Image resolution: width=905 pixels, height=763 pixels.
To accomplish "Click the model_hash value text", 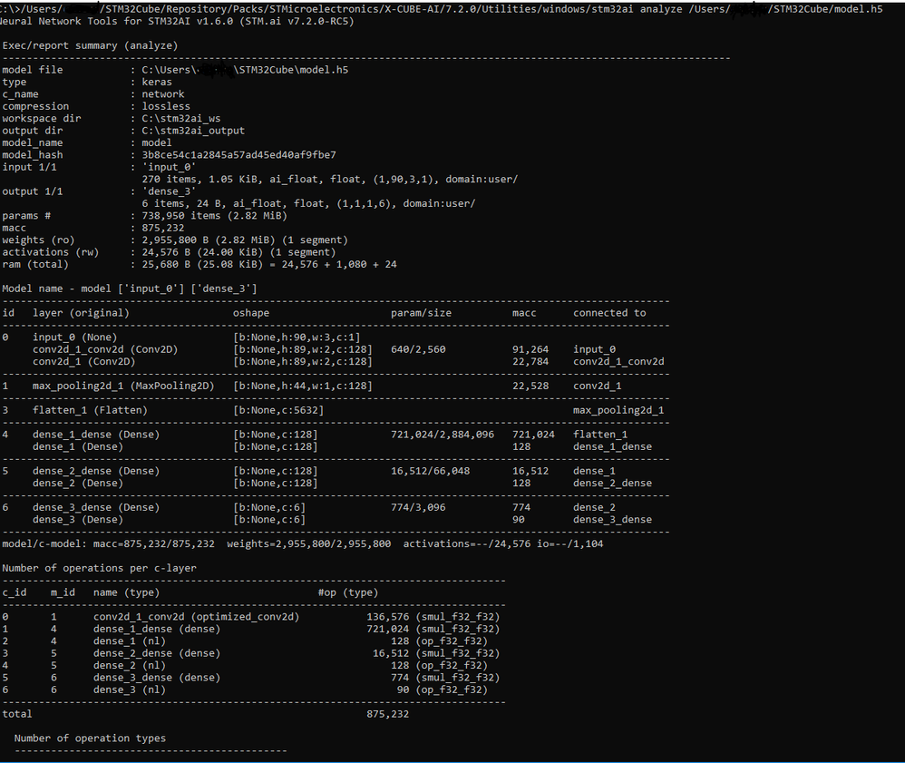I will (238, 155).
